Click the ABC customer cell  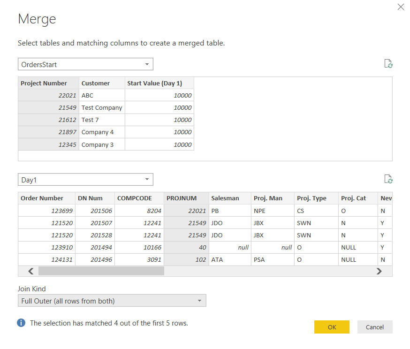pyautogui.click(x=102, y=95)
